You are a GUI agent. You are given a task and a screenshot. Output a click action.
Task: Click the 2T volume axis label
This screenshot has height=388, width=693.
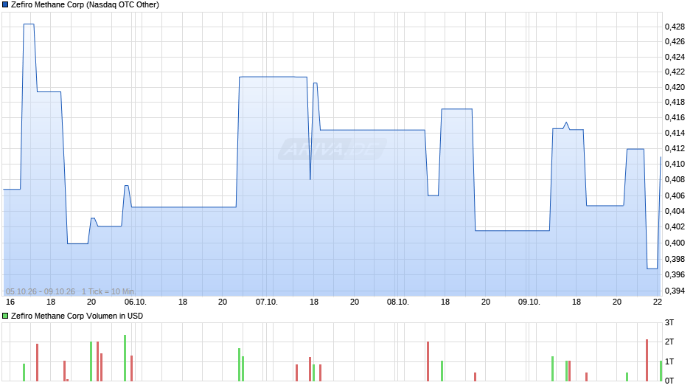(669, 342)
